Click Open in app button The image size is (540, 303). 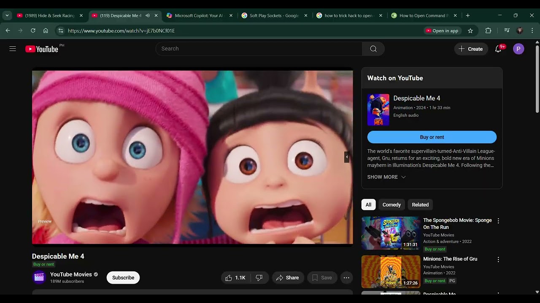click(442, 31)
